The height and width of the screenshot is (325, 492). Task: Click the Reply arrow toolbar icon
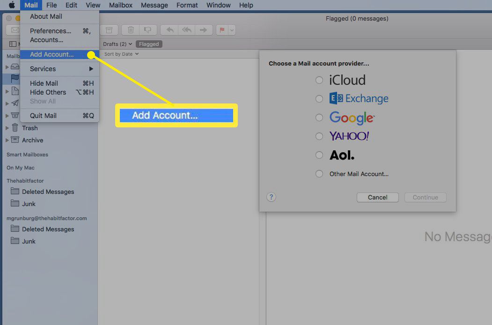[170, 30]
